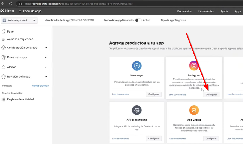Expand Revisión de la app chevron
243x144 pixels.
tap(46, 77)
